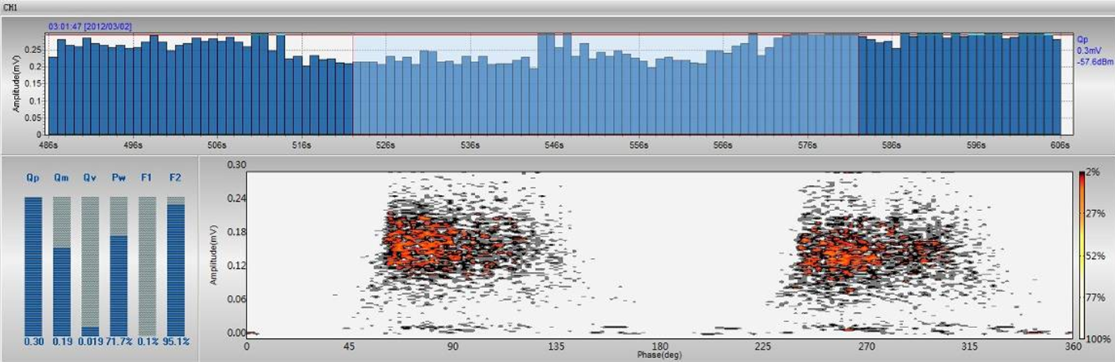The height and width of the screenshot is (362, 1115).
Task: Click the 0.18 amplitude label on phase plot
Action: (x=235, y=231)
